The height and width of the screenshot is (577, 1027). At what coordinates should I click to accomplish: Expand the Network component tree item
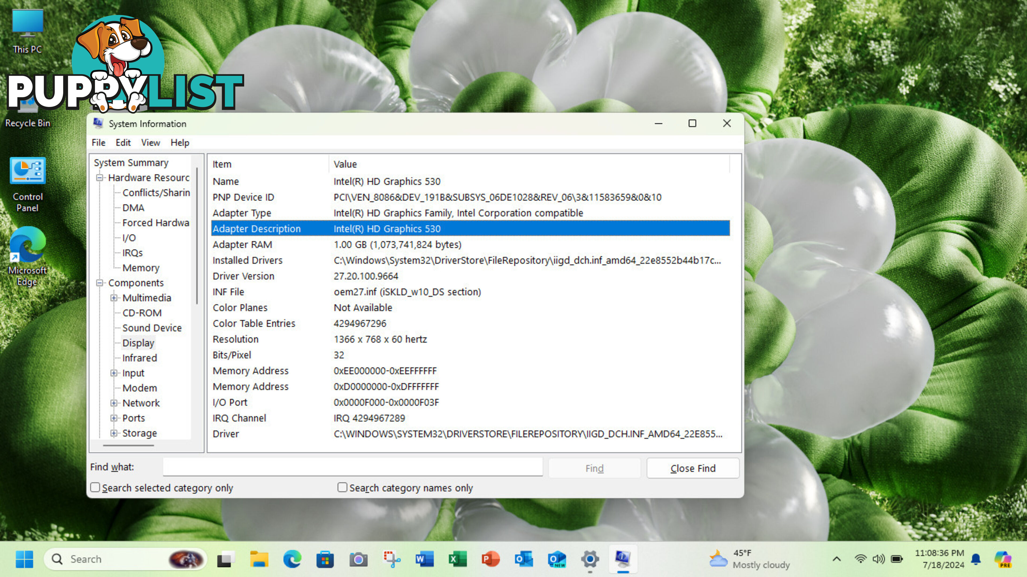click(x=115, y=402)
